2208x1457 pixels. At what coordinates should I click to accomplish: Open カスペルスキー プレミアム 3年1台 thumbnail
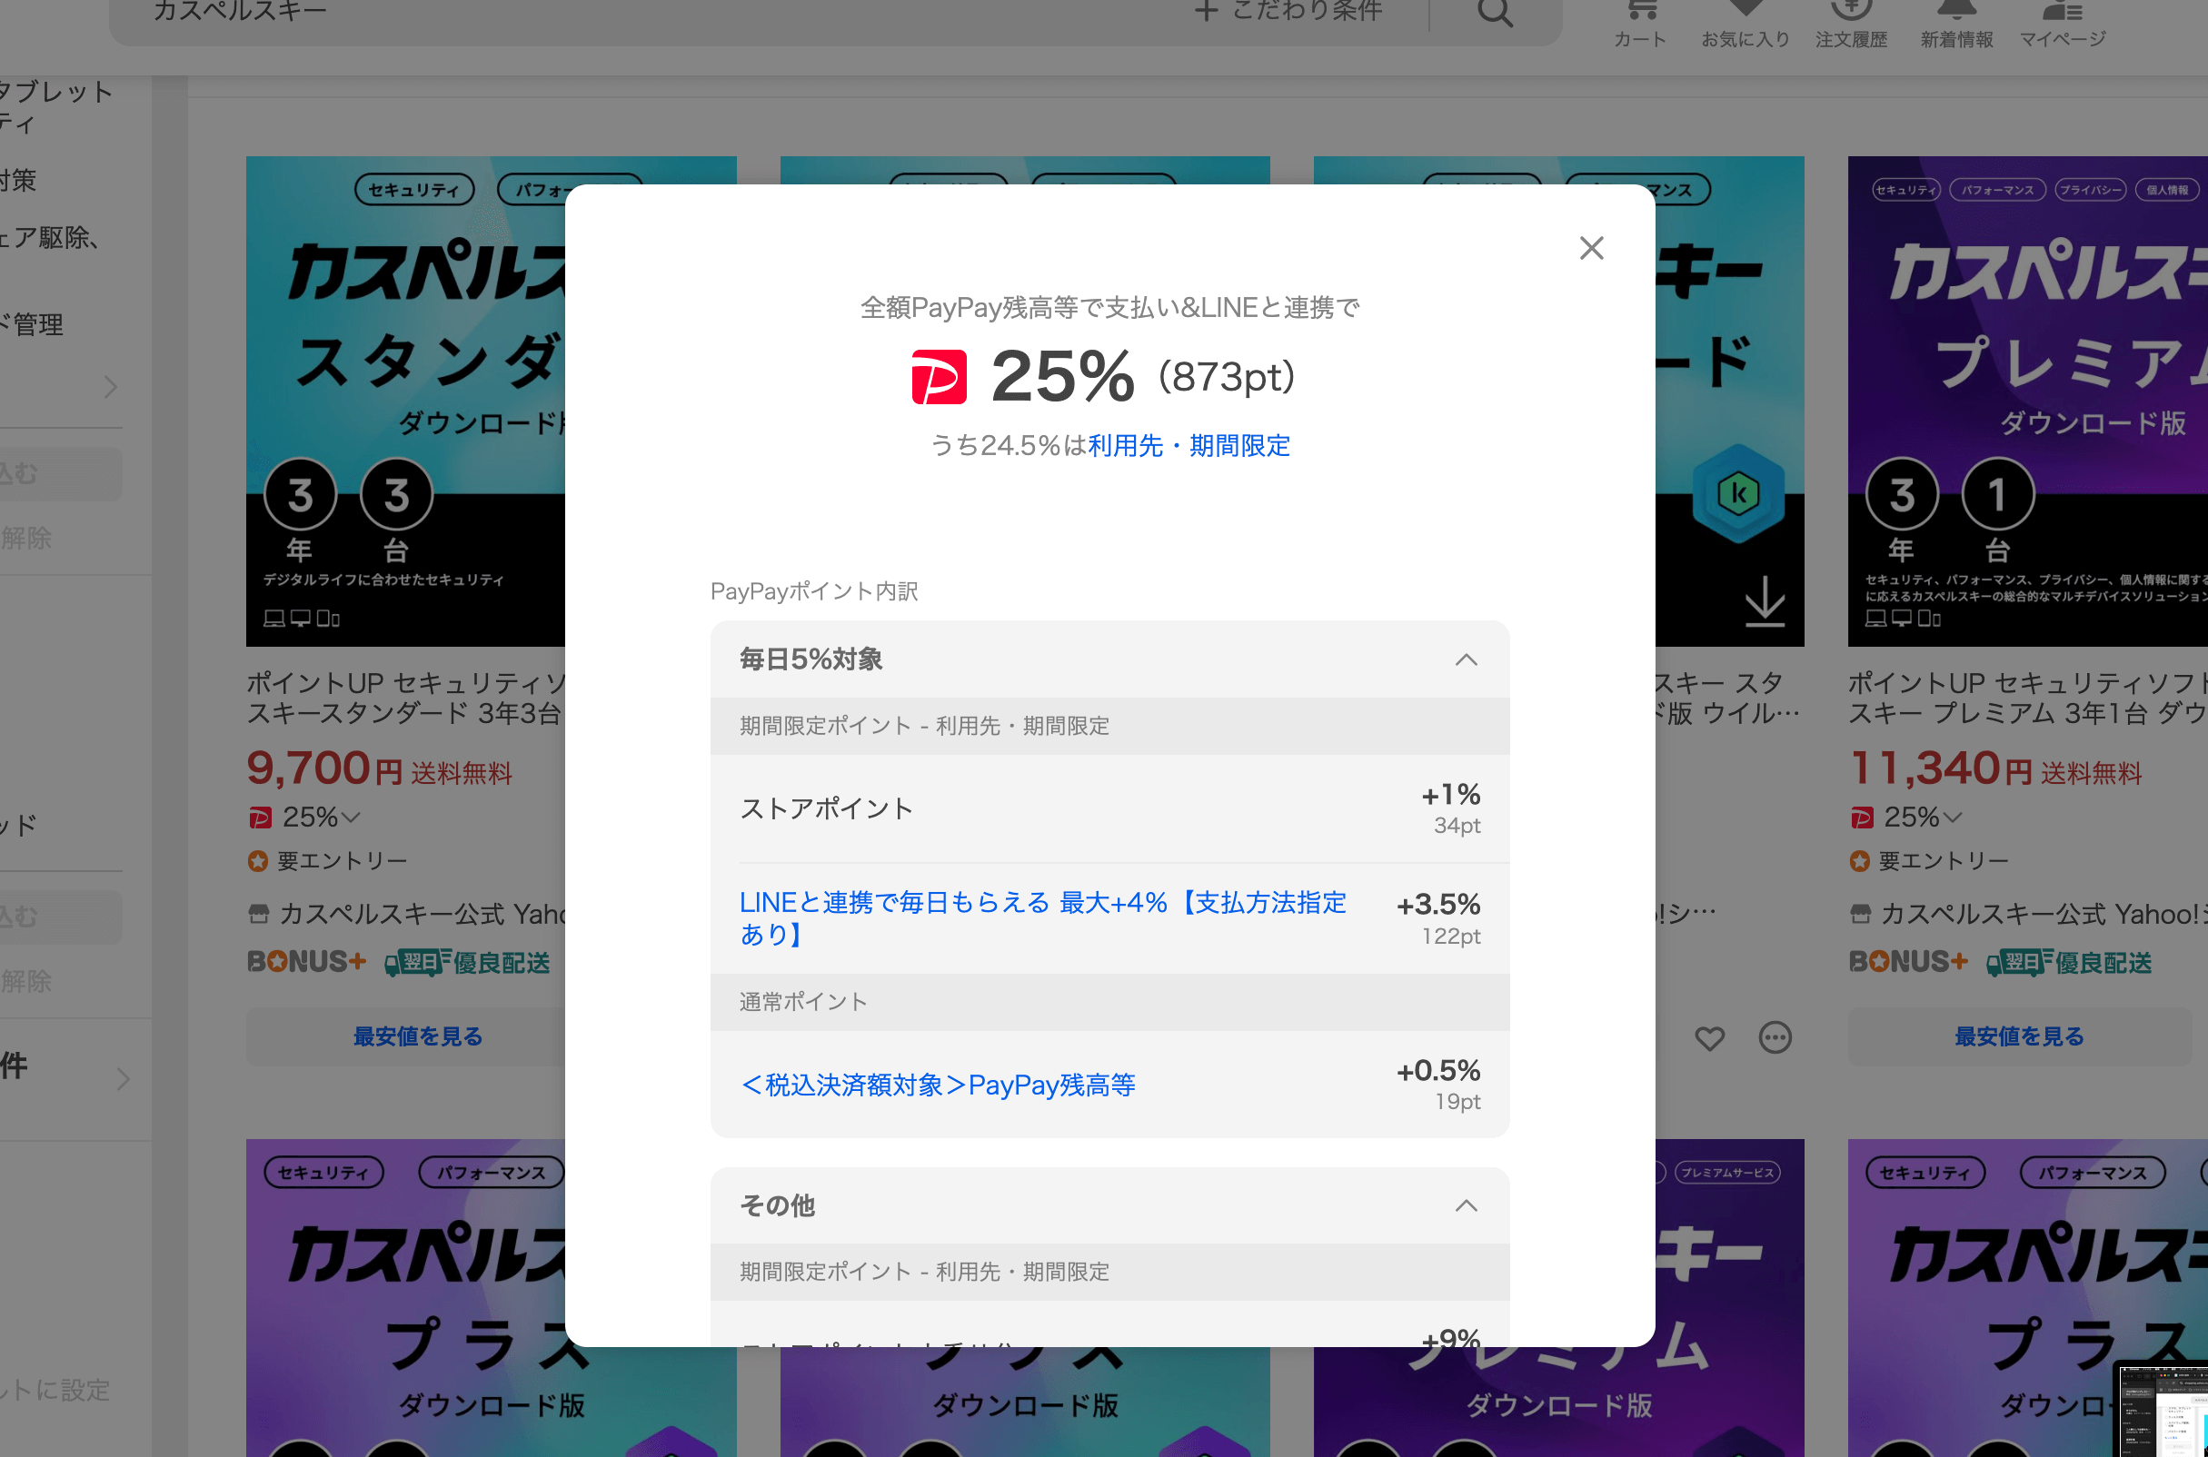click(2028, 401)
